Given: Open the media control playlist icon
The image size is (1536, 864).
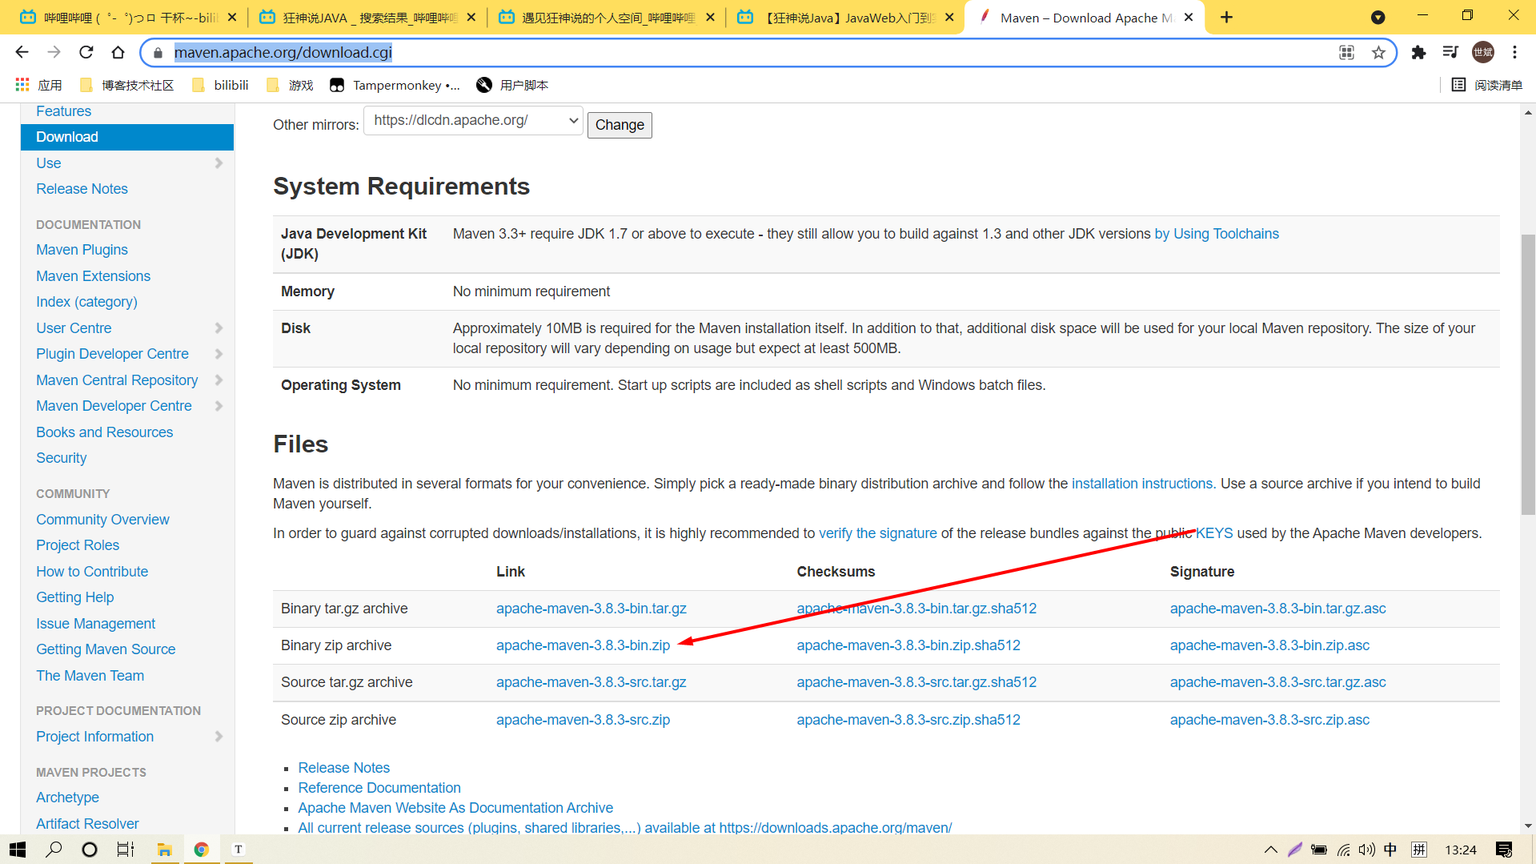Looking at the screenshot, I should tap(1450, 52).
